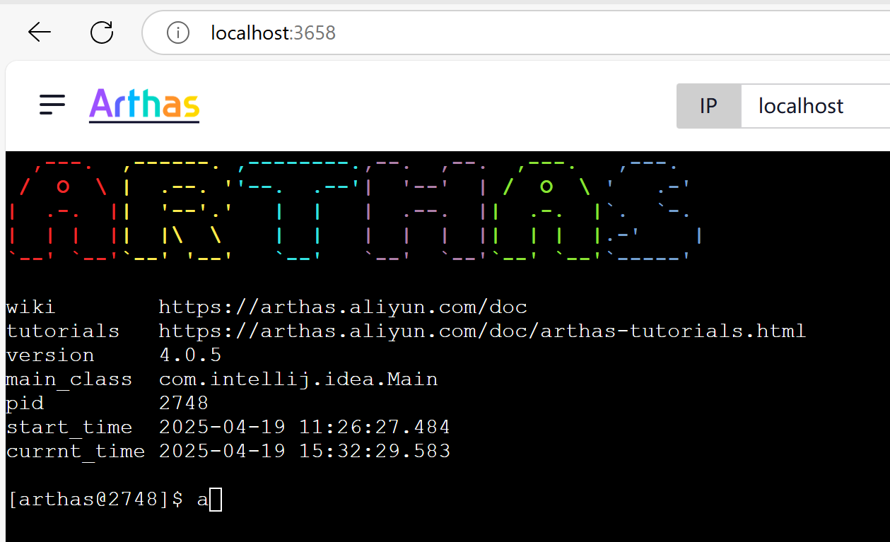Reload the page with refresh icon
Image resolution: width=890 pixels, height=542 pixels.
click(x=102, y=32)
